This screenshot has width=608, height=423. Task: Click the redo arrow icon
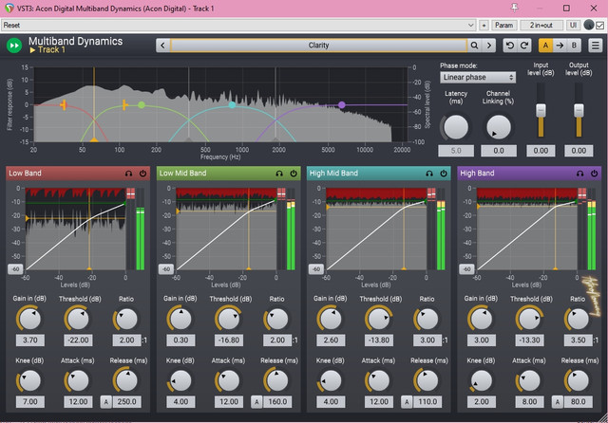524,46
